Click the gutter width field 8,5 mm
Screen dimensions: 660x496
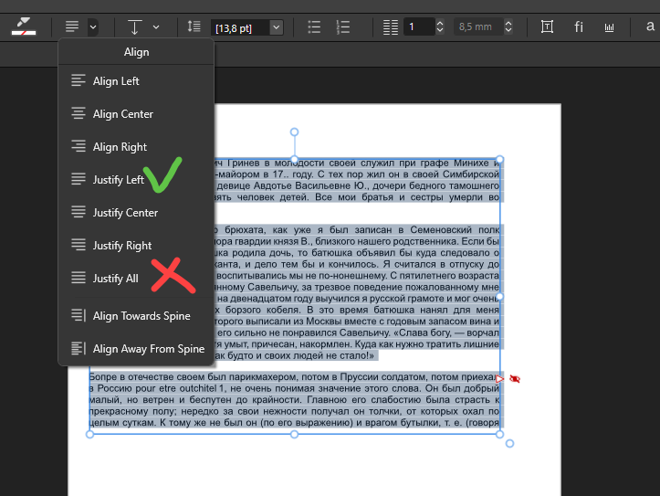[478, 27]
